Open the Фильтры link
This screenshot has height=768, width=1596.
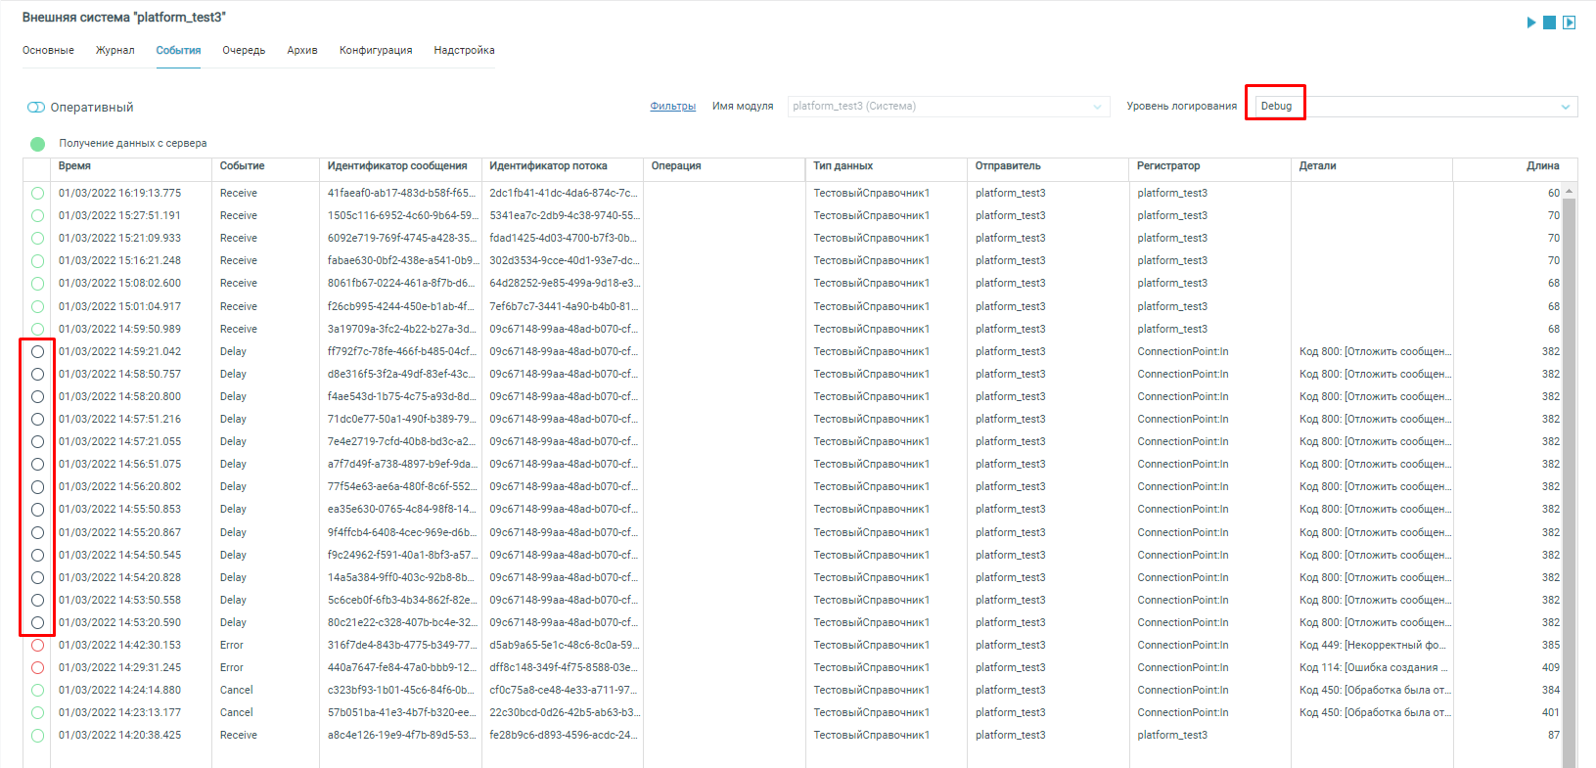click(x=672, y=107)
